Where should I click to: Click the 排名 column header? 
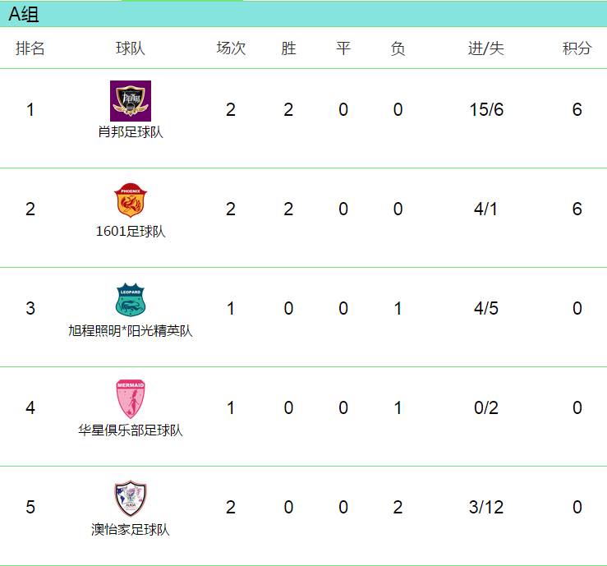pyautogui.click(x=30, y=48)
